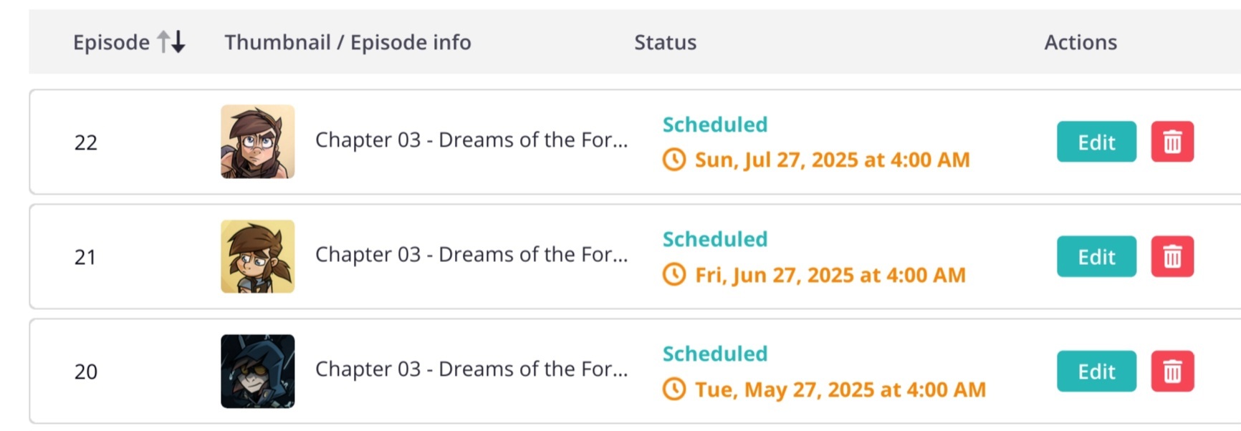Edit episode 21

[x=1096, y=256]
